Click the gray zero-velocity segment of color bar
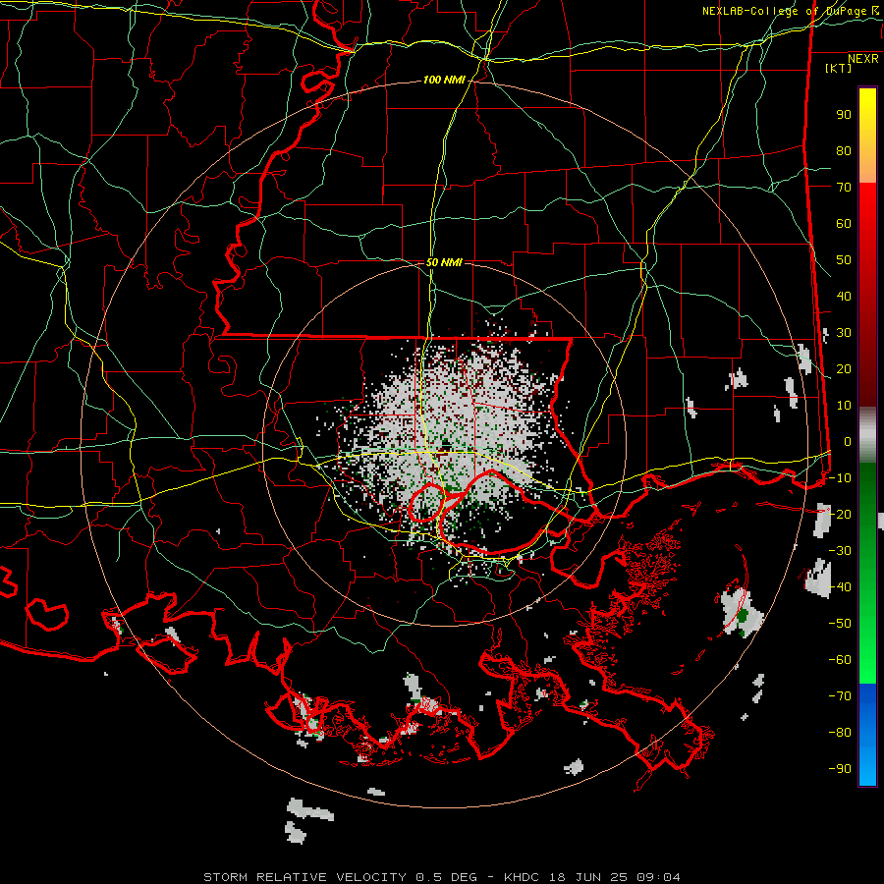This screenshot has width=884, height=884. [867, 435]
